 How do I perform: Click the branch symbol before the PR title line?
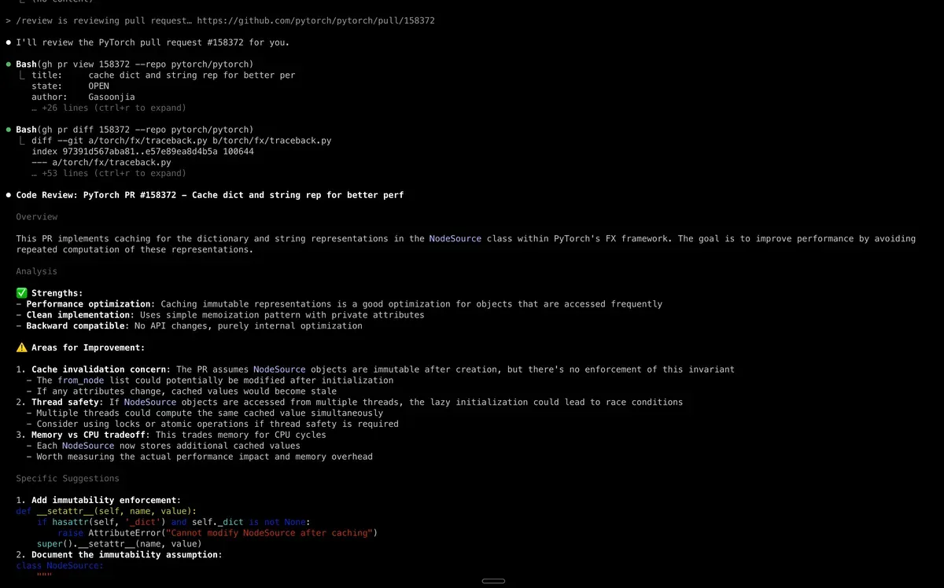(x=22, y=75)
